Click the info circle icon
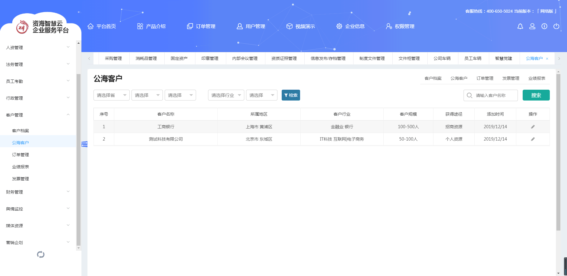The image size is (567, 276). [544, 26]
